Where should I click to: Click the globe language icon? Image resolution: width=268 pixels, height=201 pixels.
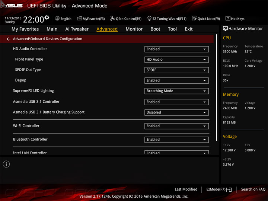(x=57, y=18)
